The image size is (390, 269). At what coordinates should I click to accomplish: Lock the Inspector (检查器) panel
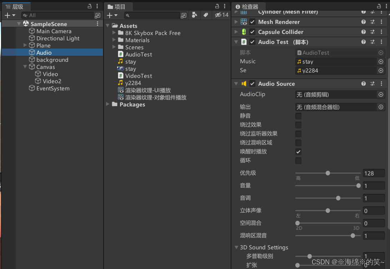(x=379, y=6)
